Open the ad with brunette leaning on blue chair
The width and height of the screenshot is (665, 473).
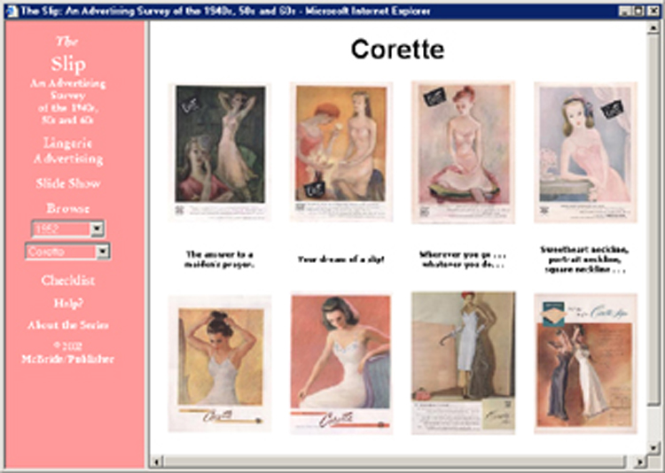click(x=341, y=363)
